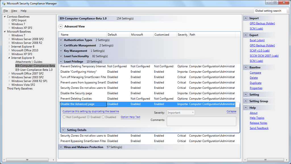Image resolution: width=291 pixels, height=164 pixels.
Task: Expand the Setting section chevron icon
Action: tap(246, 95)
